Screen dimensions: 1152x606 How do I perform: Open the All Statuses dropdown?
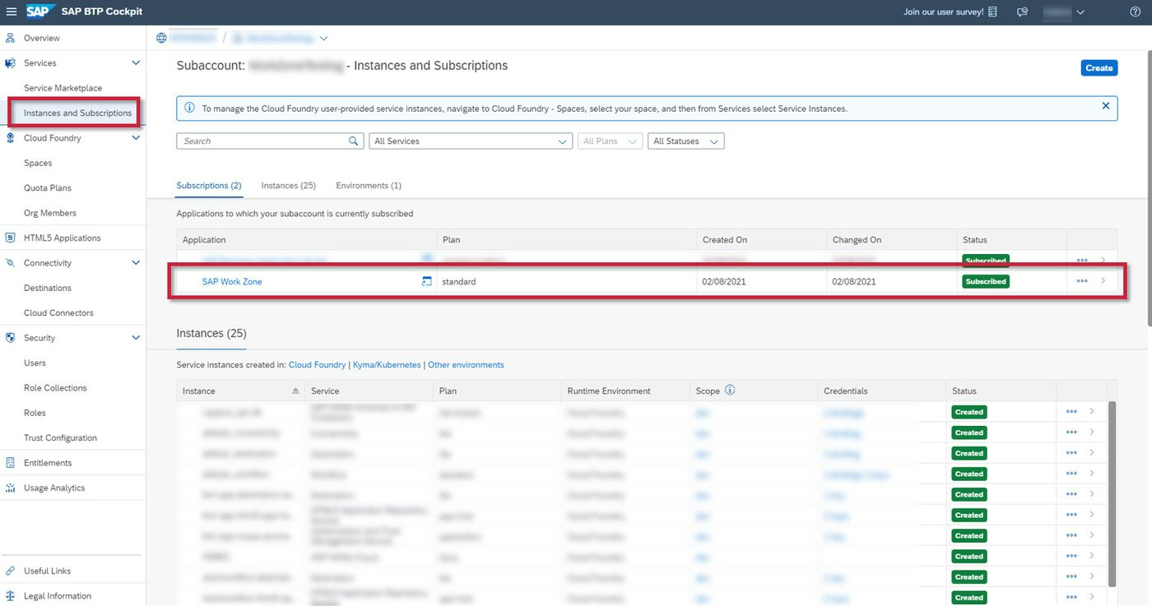click(686, 141)
